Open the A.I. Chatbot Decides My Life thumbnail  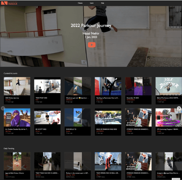click(x=17, y=117)
